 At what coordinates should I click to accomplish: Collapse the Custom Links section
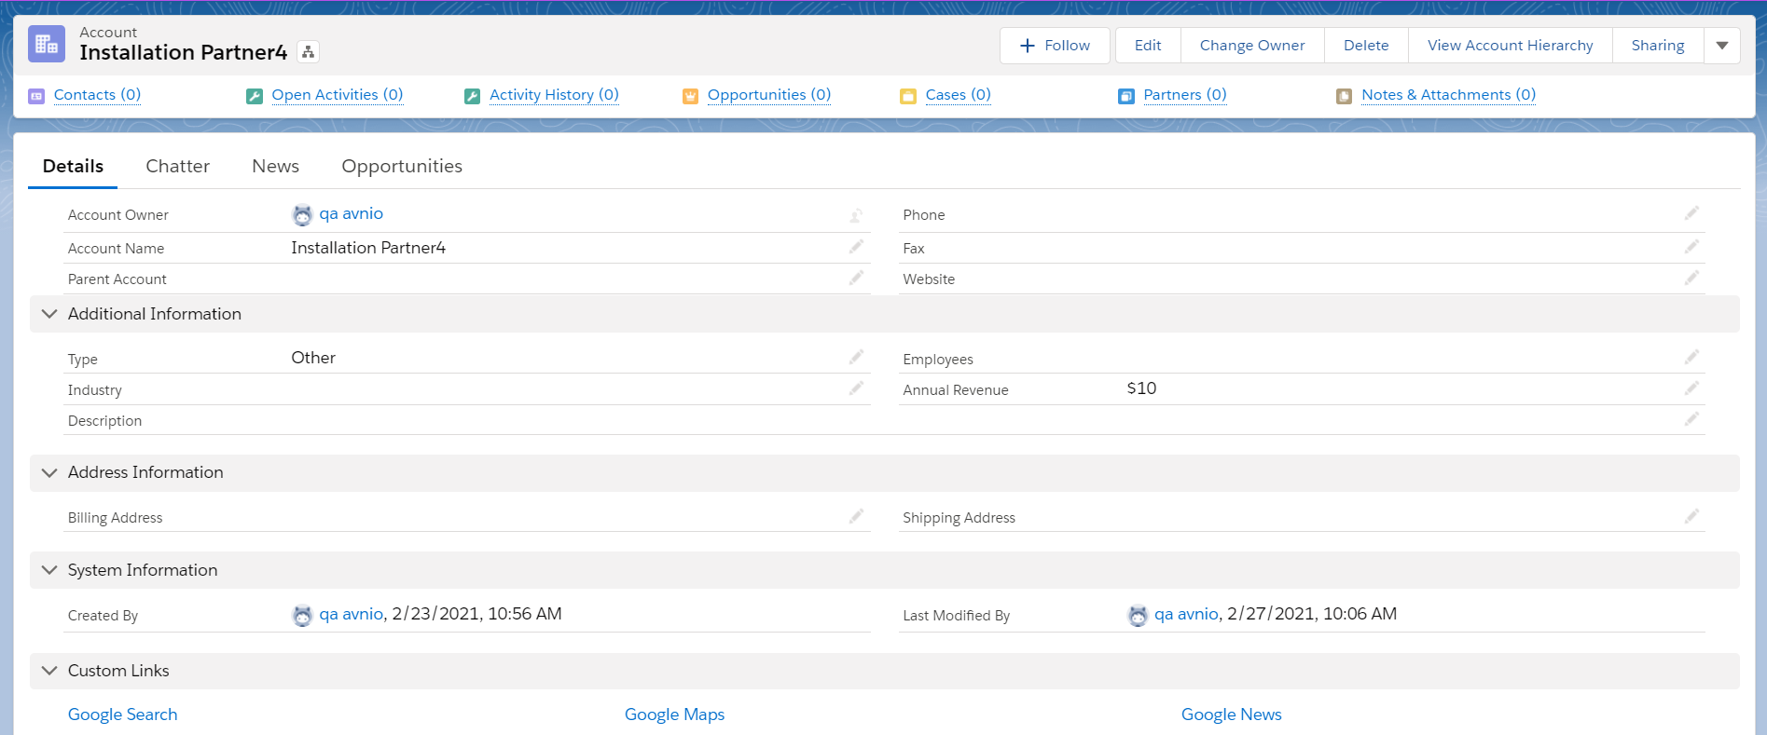pyautogui.click(x=49, y=671)
